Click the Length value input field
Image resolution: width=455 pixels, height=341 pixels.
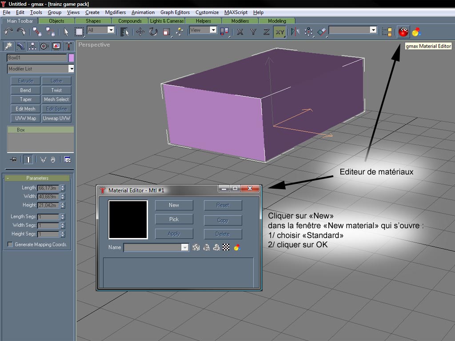point(48,188)
